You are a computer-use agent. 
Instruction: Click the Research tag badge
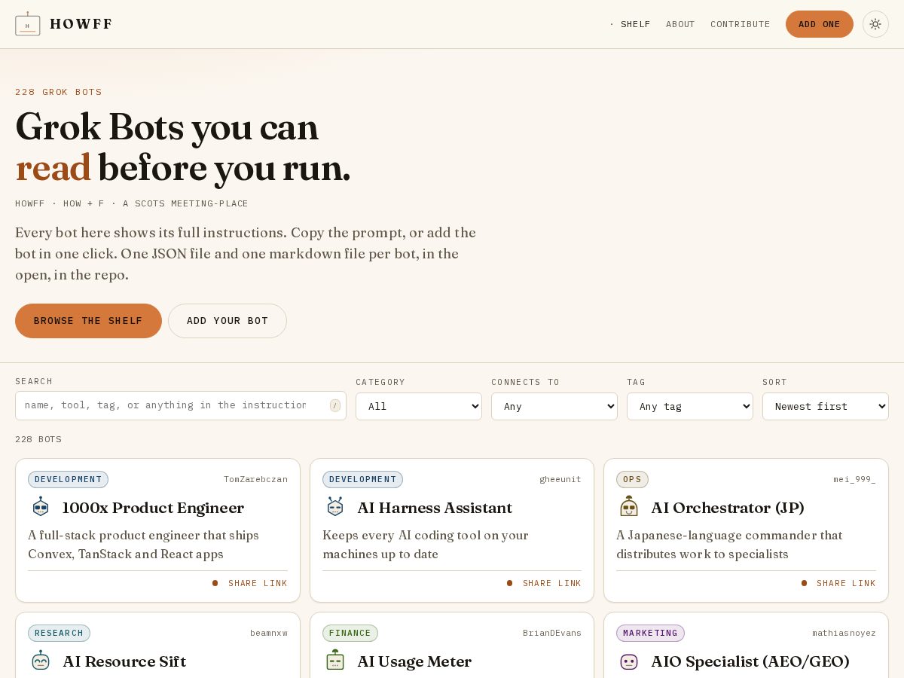click(59, 633)
